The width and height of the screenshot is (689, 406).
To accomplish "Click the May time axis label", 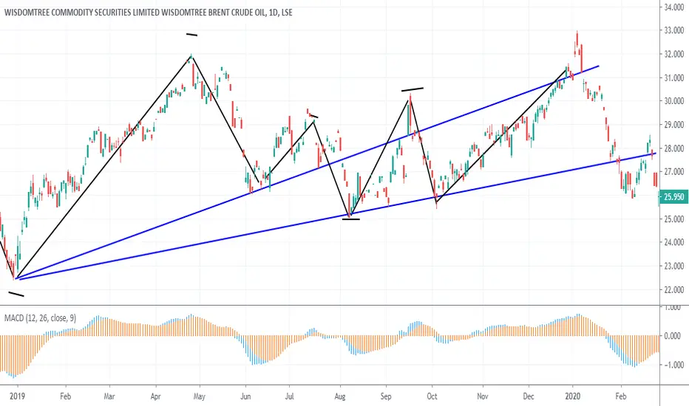I will coord(199,396).
